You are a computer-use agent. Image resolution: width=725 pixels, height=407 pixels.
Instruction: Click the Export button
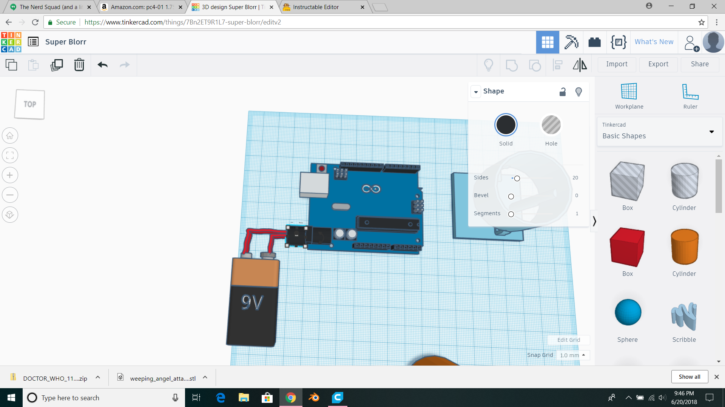(x=658, y=64)
